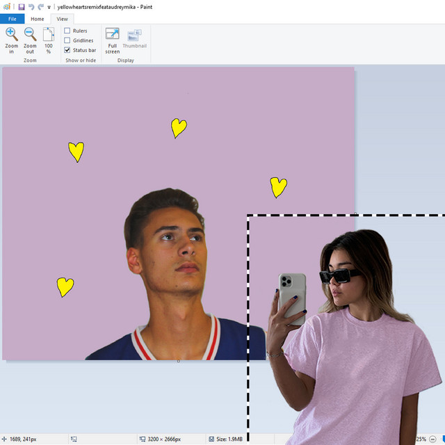The height and width of the screenshot is (445, 445).
Task: Click the canvas bottom-center resize handle
Action: pyautogui.click(x=179, y=361)
